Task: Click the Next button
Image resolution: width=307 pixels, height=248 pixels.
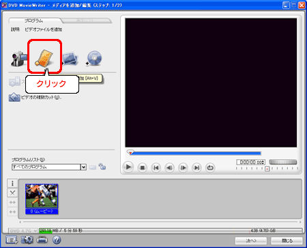Action: tap(251, 240)
